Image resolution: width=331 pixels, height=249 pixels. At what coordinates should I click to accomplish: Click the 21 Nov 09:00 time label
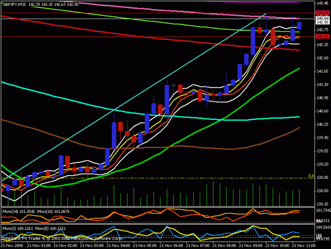251,246
